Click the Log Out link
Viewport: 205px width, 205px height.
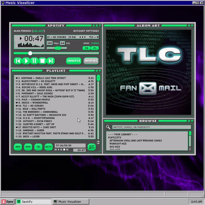coord(38,31)
